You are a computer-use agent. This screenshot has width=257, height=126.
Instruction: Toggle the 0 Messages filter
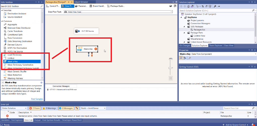coord(66,108)
